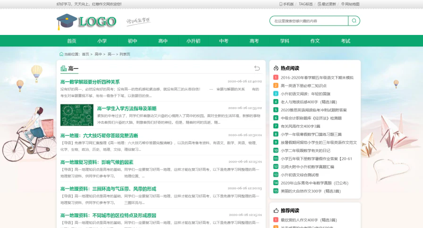Click 高中 in the breadcrumb
The width and height of the screenshot is (423, 228).
pyautogui.click(x=98, y=54)
